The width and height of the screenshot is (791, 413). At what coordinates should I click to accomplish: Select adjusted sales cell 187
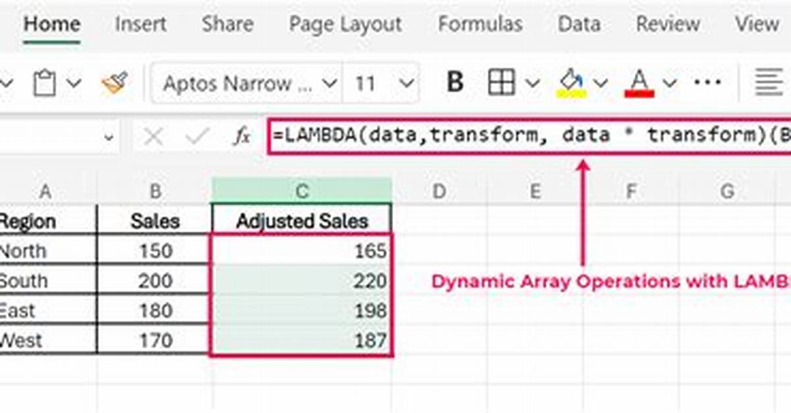tap(302, 340)
